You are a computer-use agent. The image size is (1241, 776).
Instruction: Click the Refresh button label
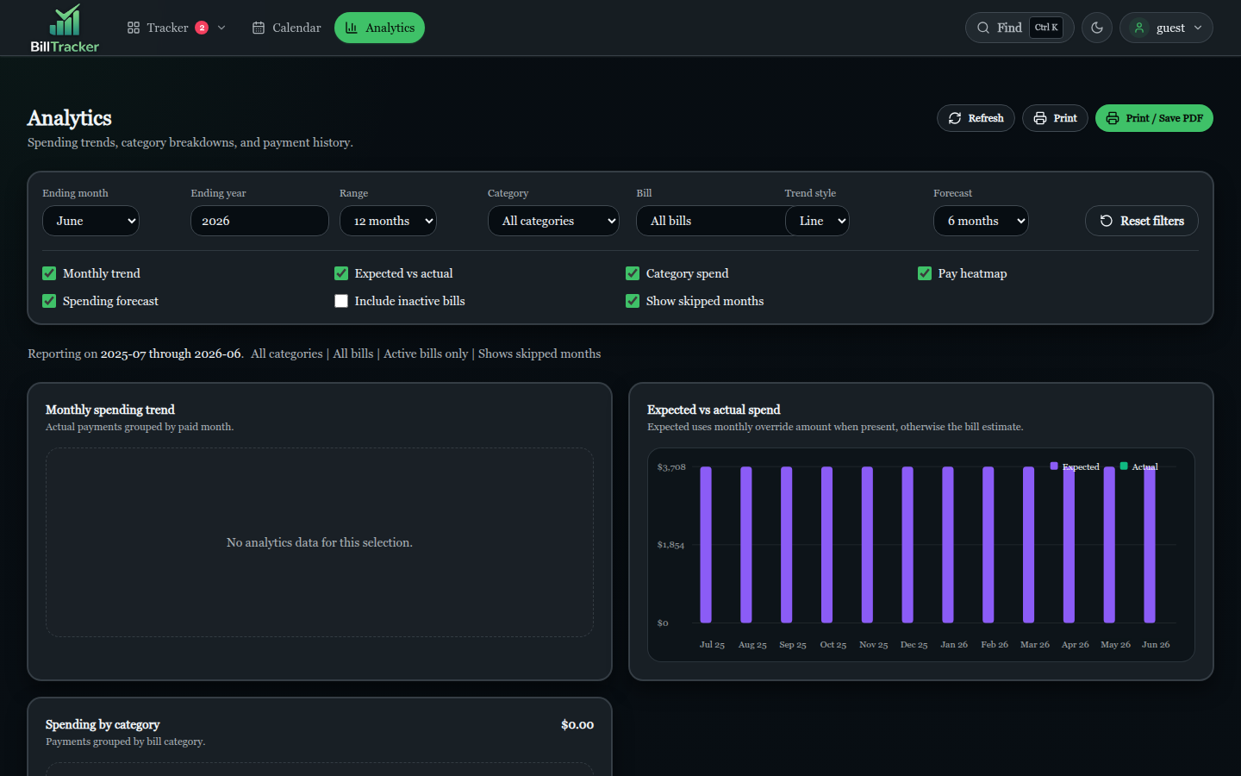986,118
